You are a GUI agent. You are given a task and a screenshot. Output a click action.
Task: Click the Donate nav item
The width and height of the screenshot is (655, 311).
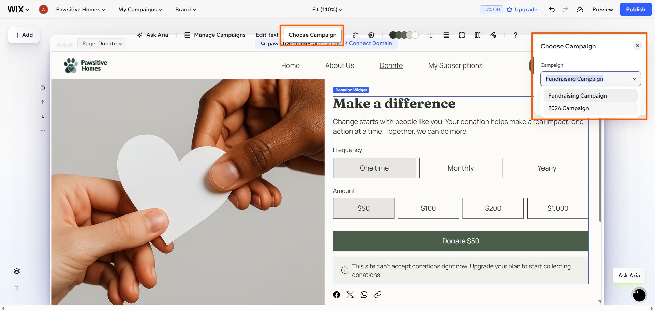391,65
